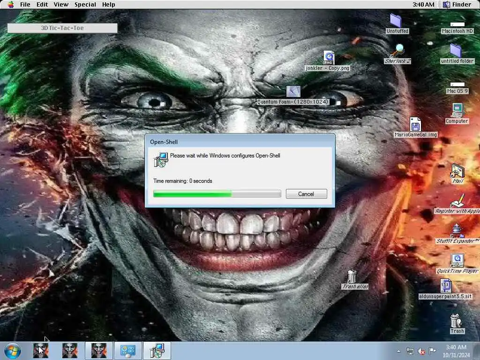This screenshot has width=480, height=360.
Task: Open the Edit menu
Action: [42, 4]
